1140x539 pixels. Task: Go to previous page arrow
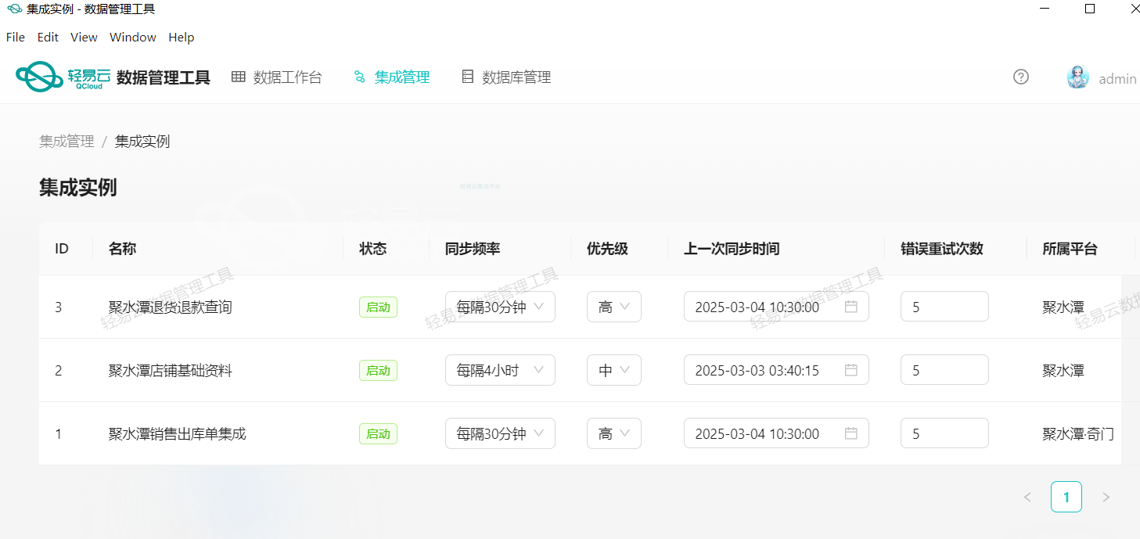coord(1027,497)
